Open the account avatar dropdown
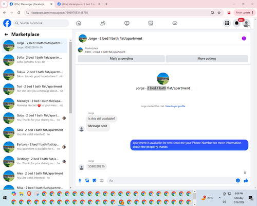257x206 pixels. tap(246, 23)
